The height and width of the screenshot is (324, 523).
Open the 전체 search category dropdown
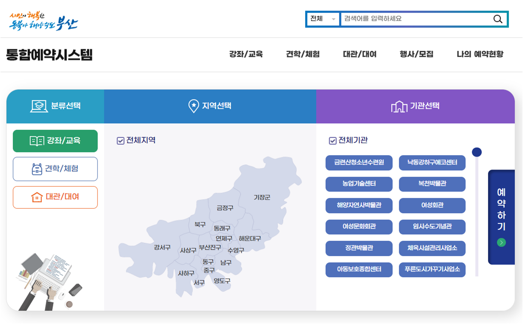click(x=323, y=19)
